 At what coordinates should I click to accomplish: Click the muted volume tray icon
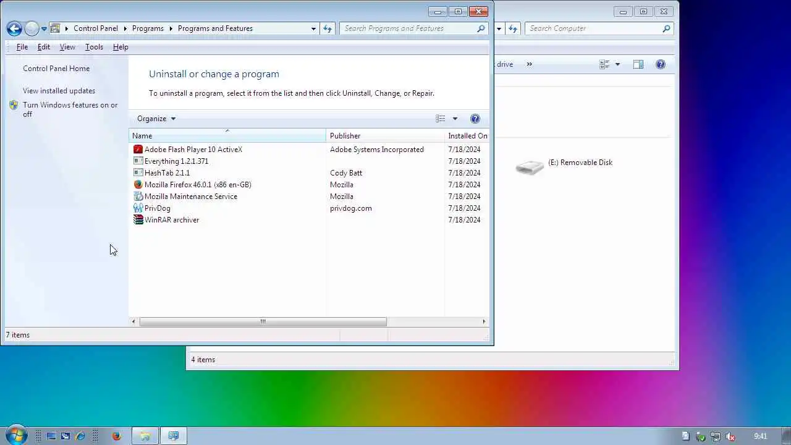point(731,436)
